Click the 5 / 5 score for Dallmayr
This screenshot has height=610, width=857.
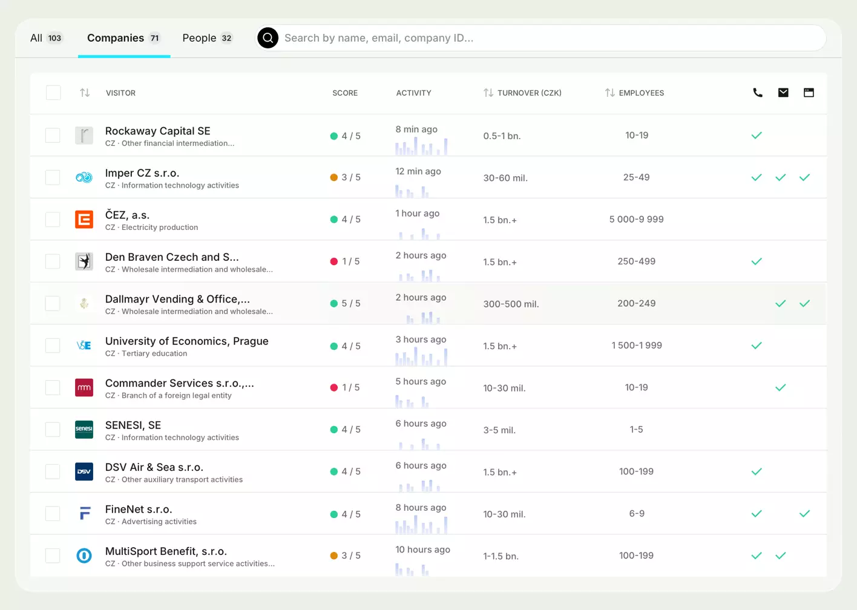click(346, 304)
